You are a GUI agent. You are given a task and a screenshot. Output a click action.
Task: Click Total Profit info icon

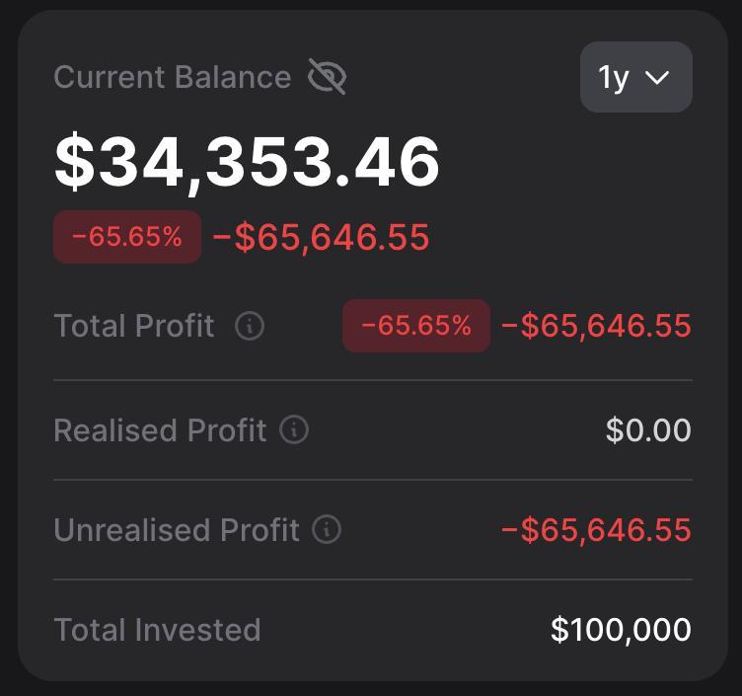coord(250,326)
